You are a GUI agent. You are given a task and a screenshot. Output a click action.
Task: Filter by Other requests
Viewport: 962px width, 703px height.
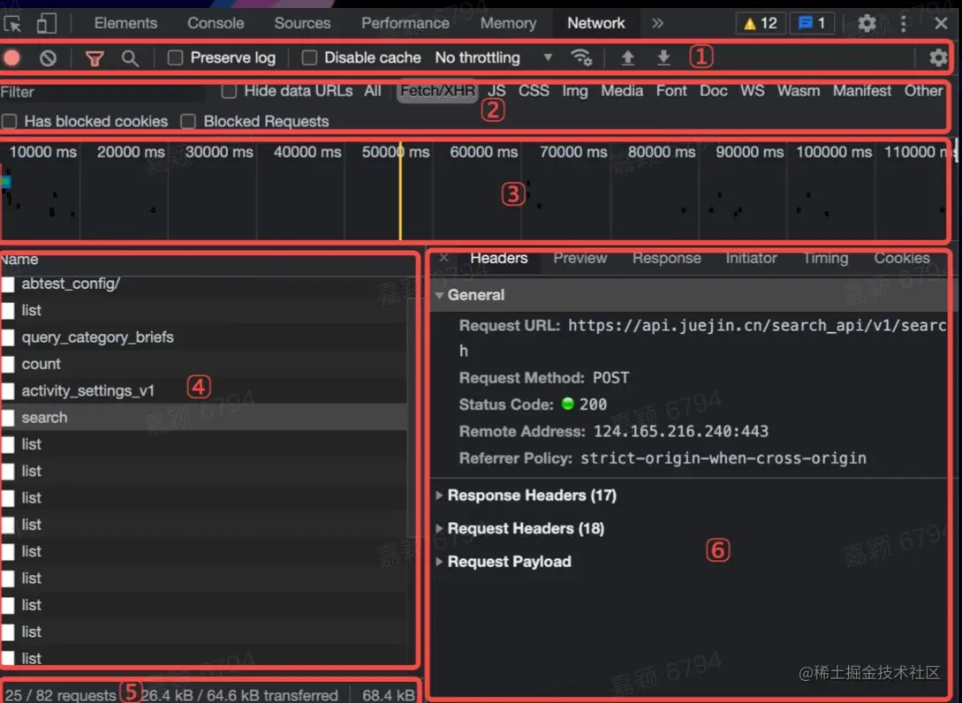click(923, 91)
